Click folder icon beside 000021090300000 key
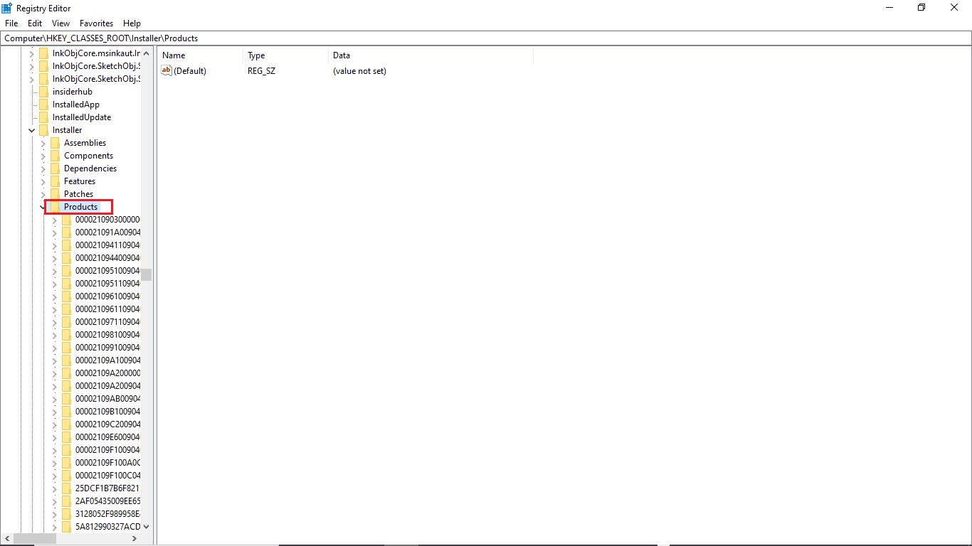 tap(67, 220)
